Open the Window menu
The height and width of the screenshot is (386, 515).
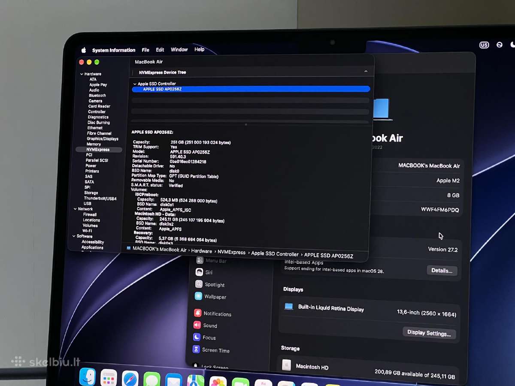click(x=179, y=50)
